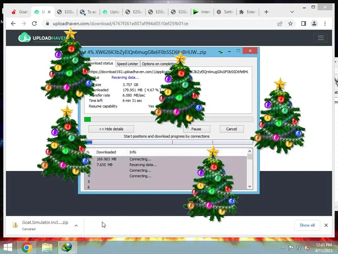Maximize the IDM download dialog

238,51
